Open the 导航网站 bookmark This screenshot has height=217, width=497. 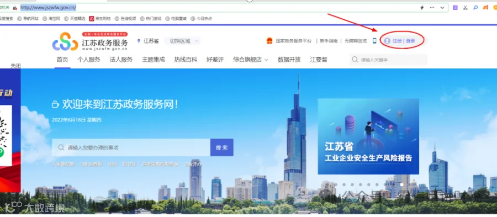(28, 19)
